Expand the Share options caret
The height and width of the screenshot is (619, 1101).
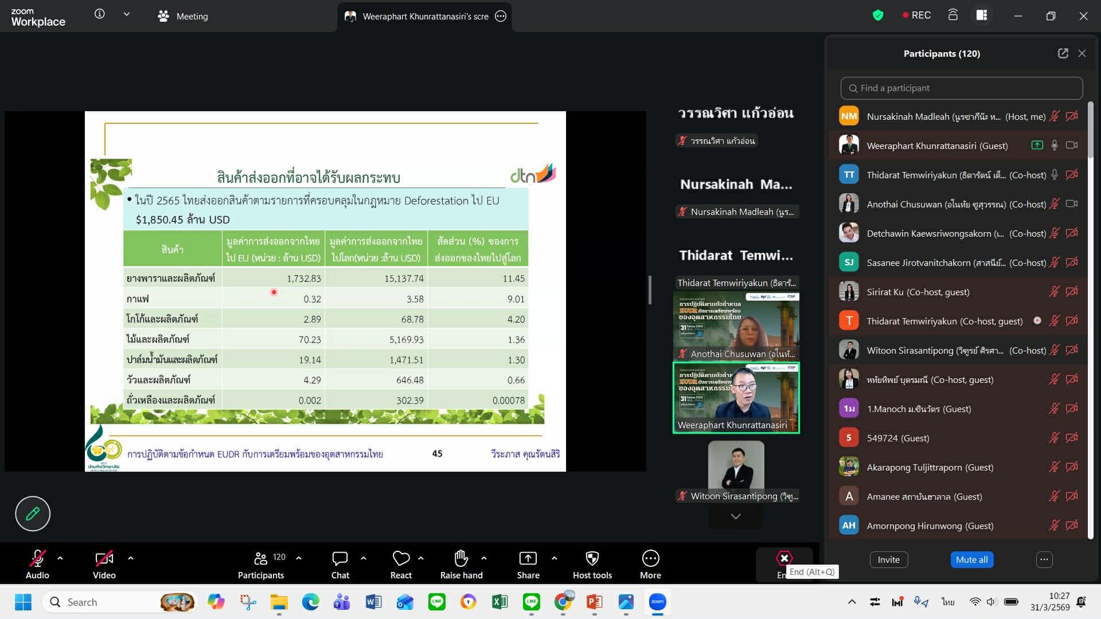[554, 558]
